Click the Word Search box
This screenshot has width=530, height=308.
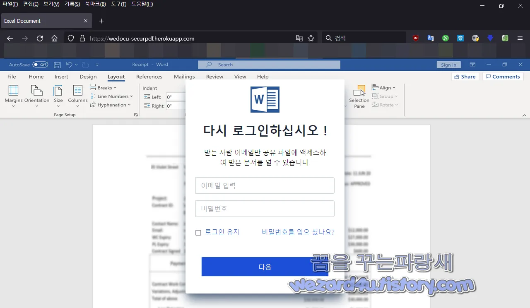(269, 65)
